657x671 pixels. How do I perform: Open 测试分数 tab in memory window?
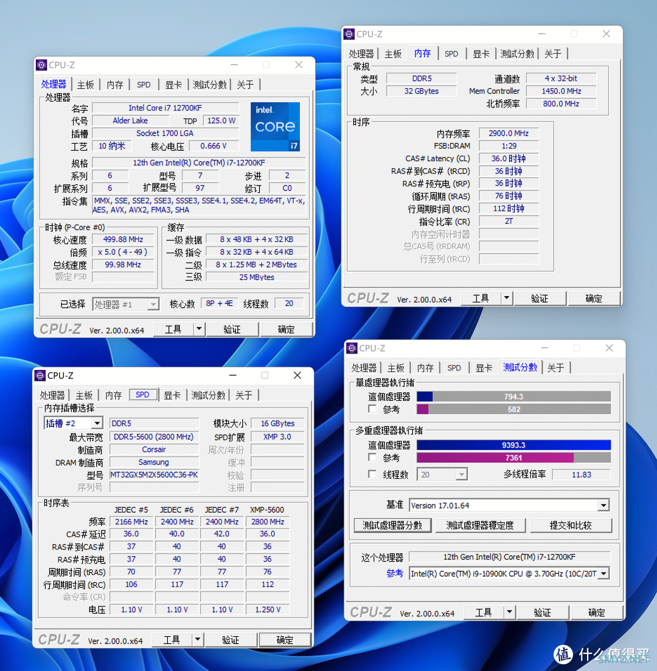pyautogui.click(x=517, y=54)
